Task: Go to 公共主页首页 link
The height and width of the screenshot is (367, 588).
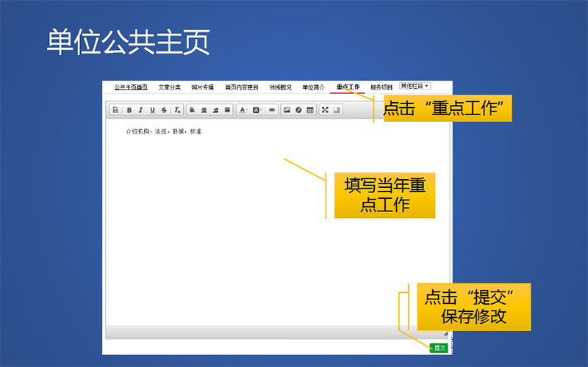Action: click(x=131, y=87)
